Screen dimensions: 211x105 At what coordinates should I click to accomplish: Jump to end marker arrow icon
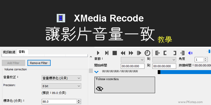(182, 53)
